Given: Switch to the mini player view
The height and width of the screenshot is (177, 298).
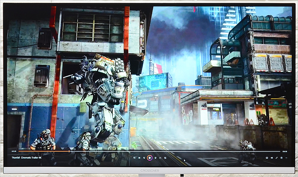Looking at the screenshot, I should [x=281, y=158].
